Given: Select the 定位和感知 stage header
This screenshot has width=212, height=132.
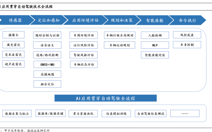Looking at the screenshot, I should pos(49,20).
